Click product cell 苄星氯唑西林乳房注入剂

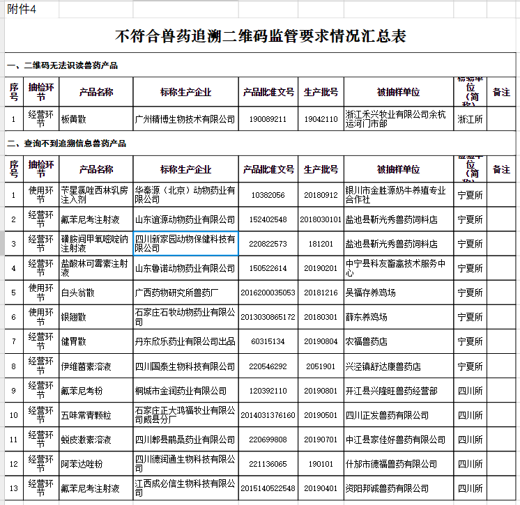(x=95, y=195)
